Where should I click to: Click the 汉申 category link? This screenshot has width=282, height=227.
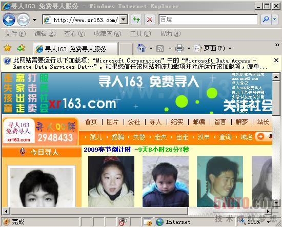(204, 137)
